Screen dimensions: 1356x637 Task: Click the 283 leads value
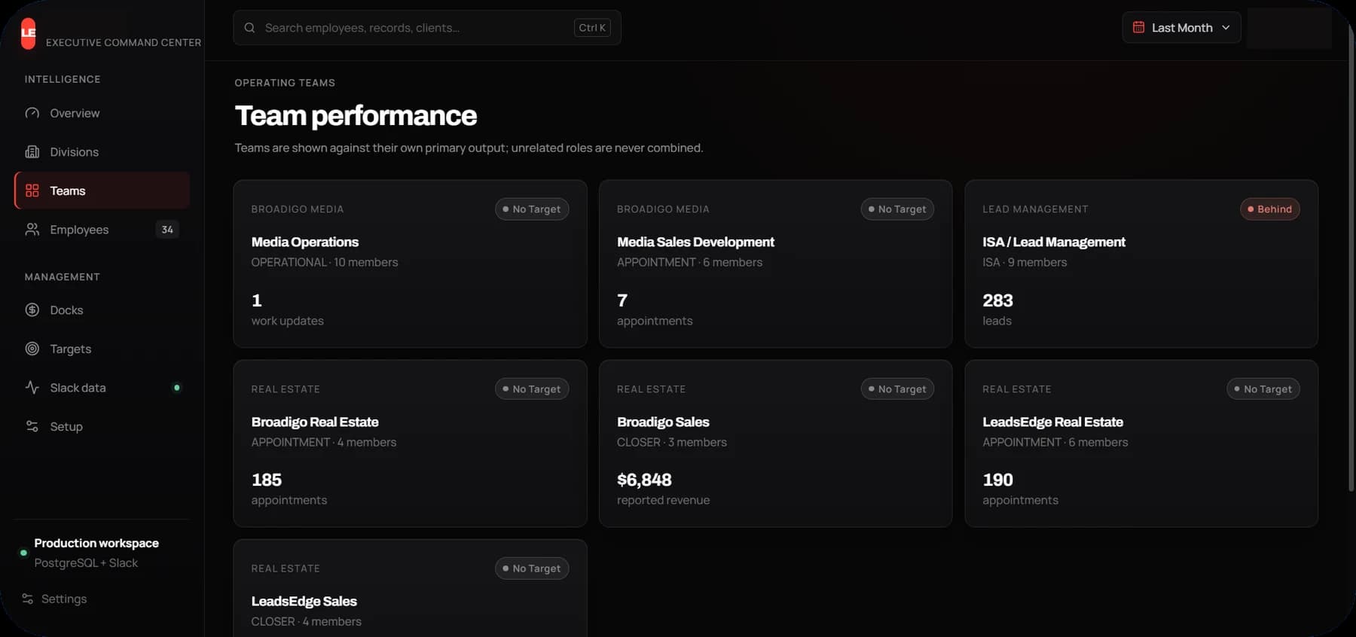click(997, 300)
